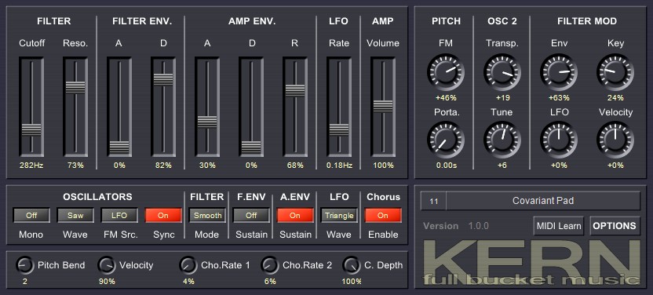Click the Filter Mod Key knob
The width and height of the screenshot is (653, 295).
click(615, 72)
